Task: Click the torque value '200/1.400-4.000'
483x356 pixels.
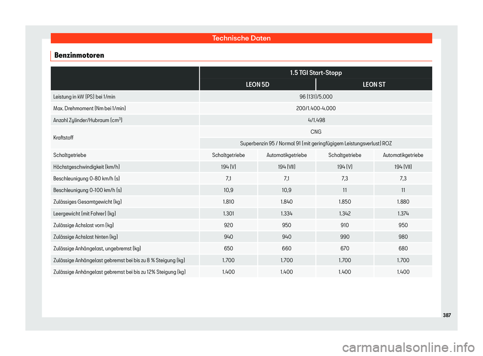Action: [x=316, y=109]
